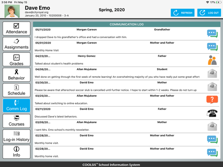223x167 pixels.
Task: Open the Assignments section
Action: (x=16, y=44)
